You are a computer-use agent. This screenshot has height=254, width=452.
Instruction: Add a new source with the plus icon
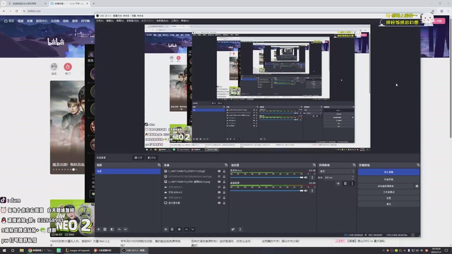pos(166,229)
